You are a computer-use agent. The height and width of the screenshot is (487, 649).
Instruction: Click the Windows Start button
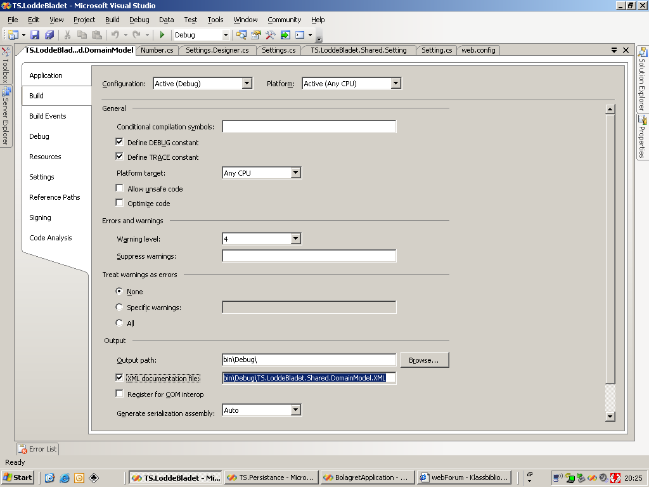point(18,477)
